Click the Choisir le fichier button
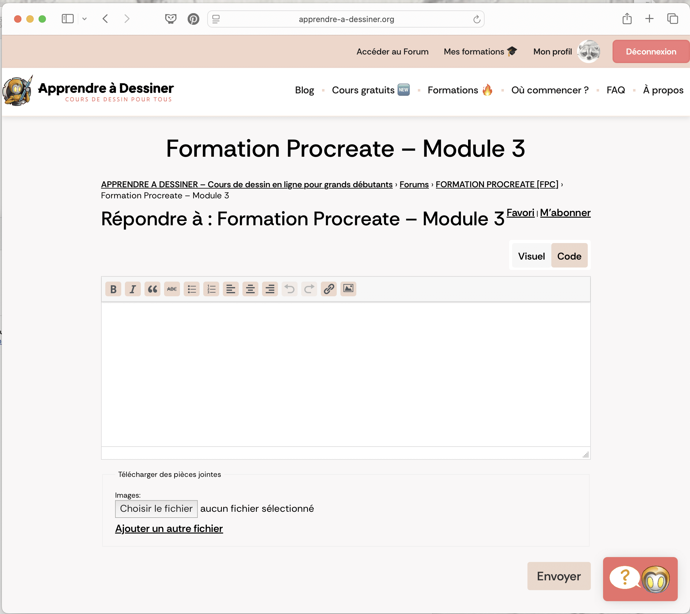690x614 pixels. coord(156,509)
